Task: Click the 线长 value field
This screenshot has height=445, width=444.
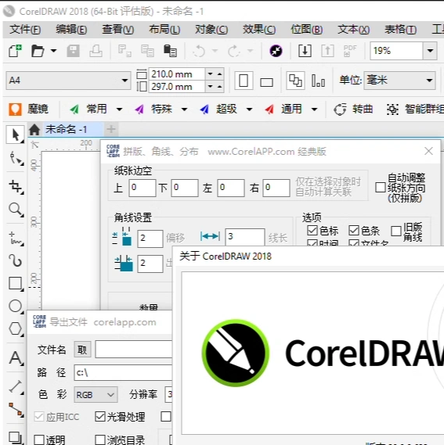Action: [x=245, y=237]
